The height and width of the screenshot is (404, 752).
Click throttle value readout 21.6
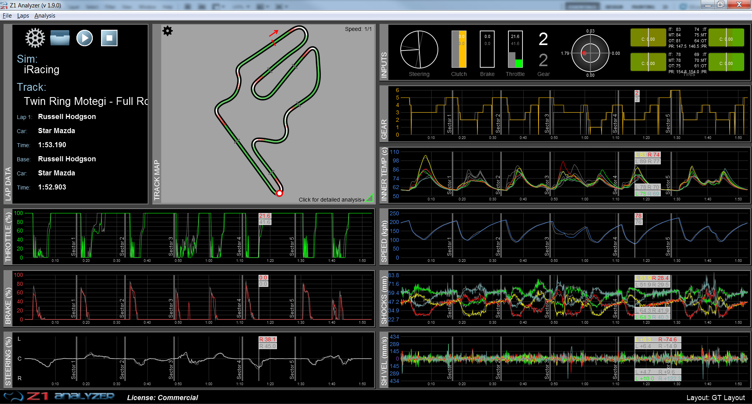(265, 216)
